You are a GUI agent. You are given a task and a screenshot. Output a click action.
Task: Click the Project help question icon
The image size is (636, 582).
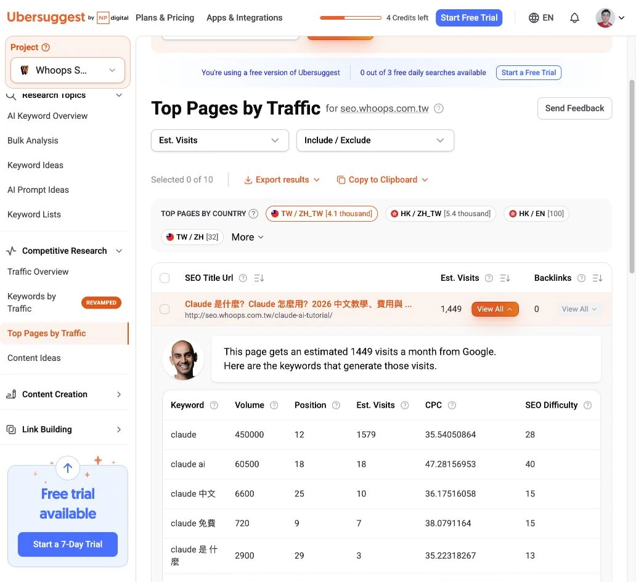click(x=46, y=47)
